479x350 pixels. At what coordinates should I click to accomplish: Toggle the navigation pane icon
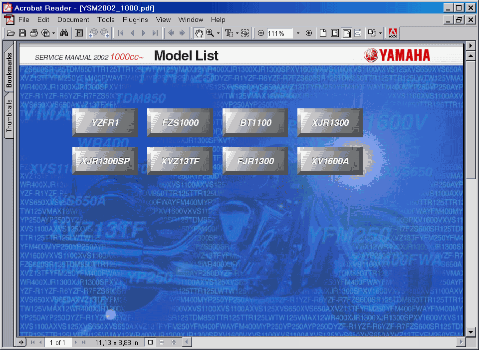79,33
